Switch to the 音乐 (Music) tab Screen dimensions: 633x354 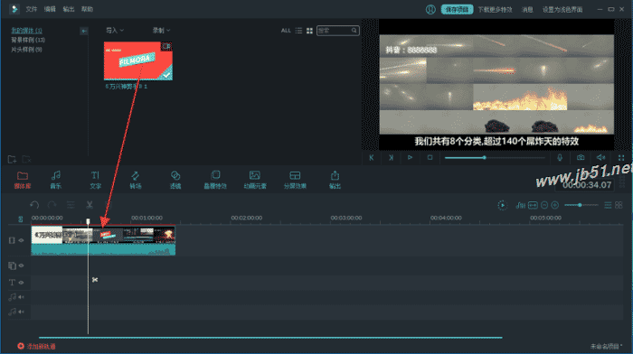(56, 180)
